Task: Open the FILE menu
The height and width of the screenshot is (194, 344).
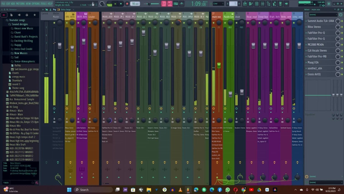Action: (3, 3)
